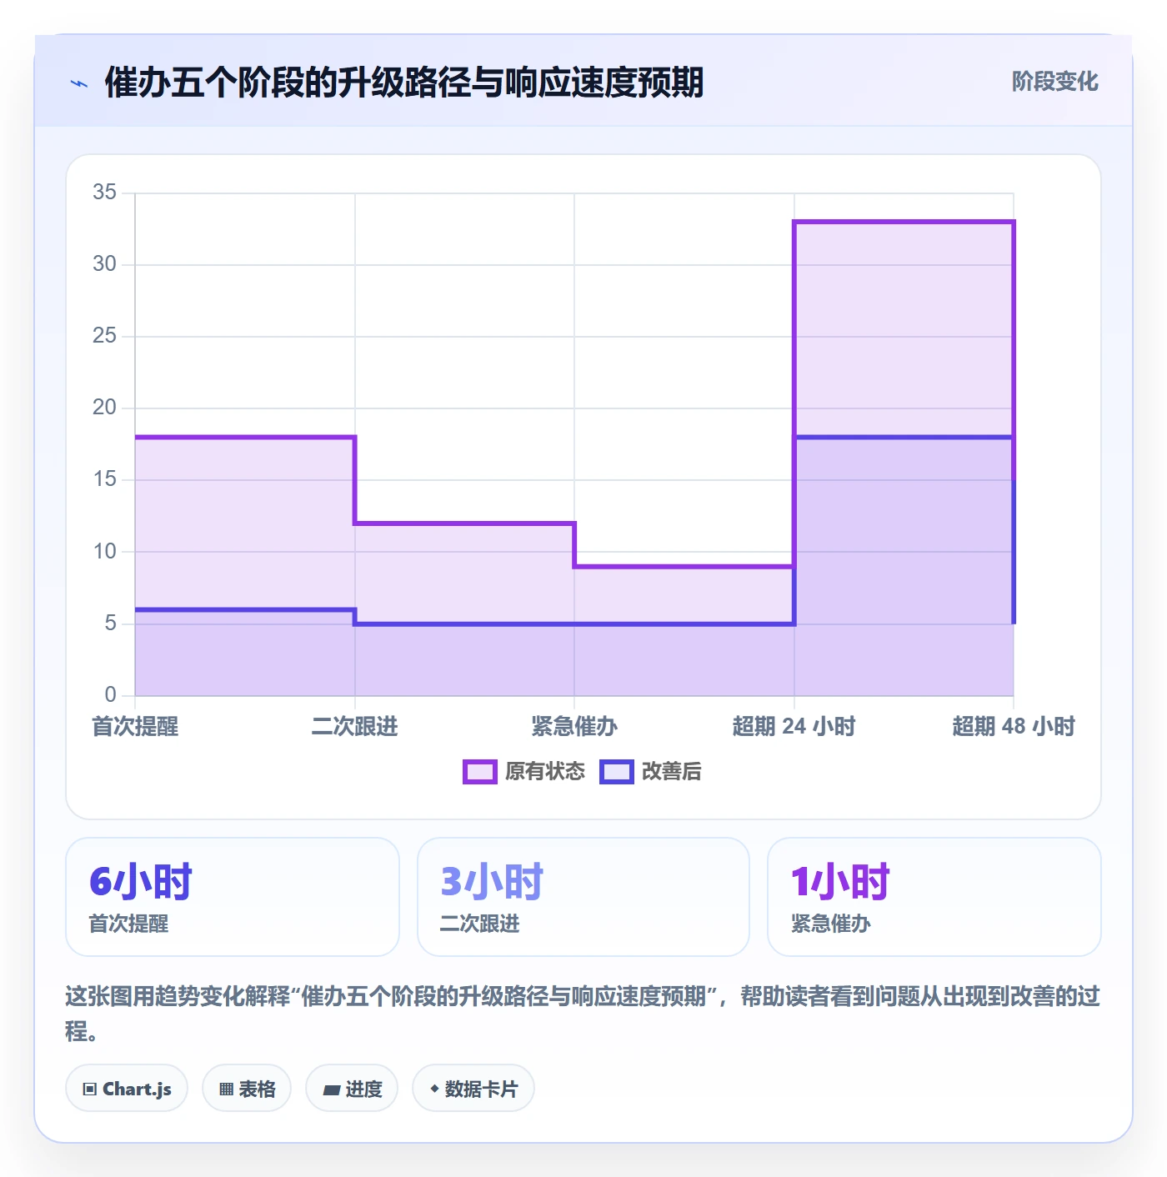Select the 数据卡片 tag chip
The height and width of the screenshot is (1177, 1167).
pyautogui.click(x=473, y=1089)
